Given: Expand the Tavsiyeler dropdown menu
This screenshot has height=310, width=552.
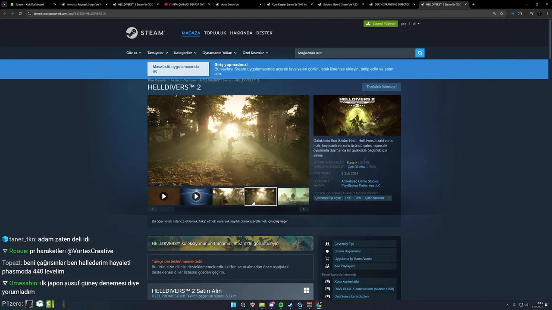Looking at the screenshot, I should (x=158, y=53).
